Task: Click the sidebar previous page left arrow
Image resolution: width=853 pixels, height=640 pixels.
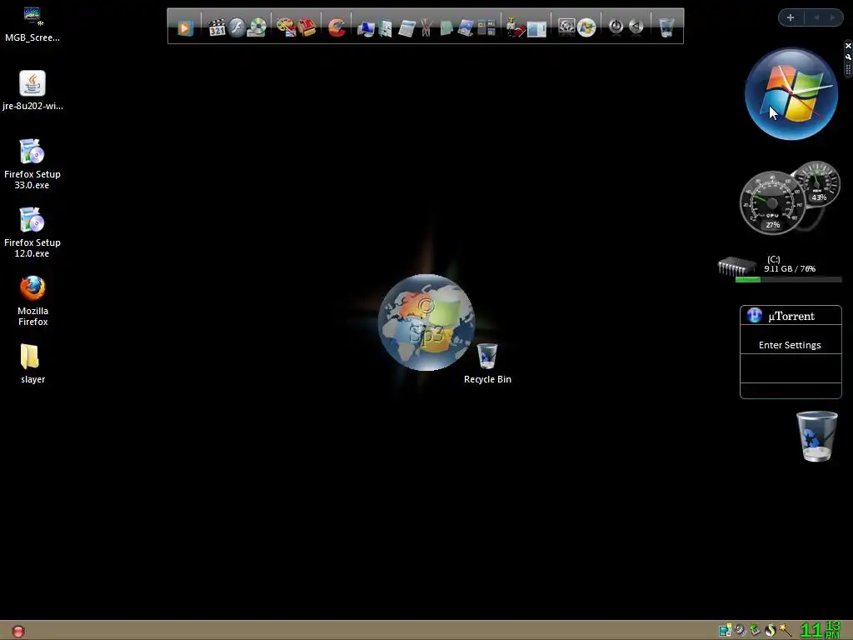Action: coord(816,17)
